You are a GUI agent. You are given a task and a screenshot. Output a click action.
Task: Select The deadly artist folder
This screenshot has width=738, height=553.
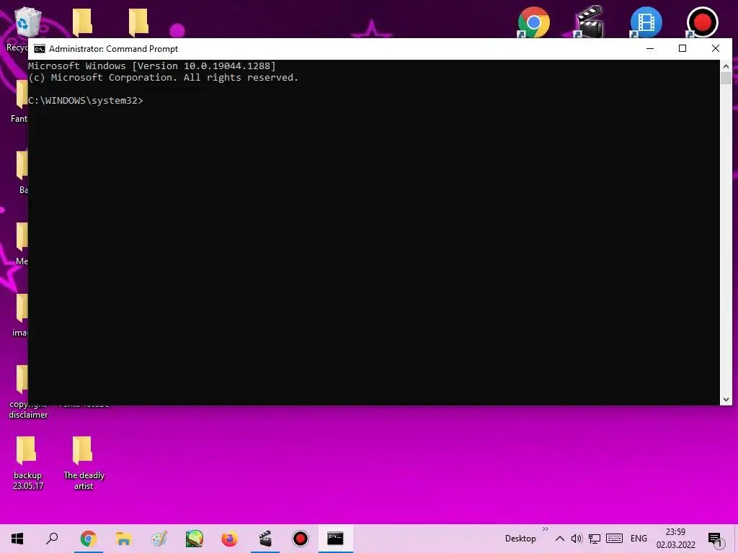pyautogui.click(x=84, y=463)
